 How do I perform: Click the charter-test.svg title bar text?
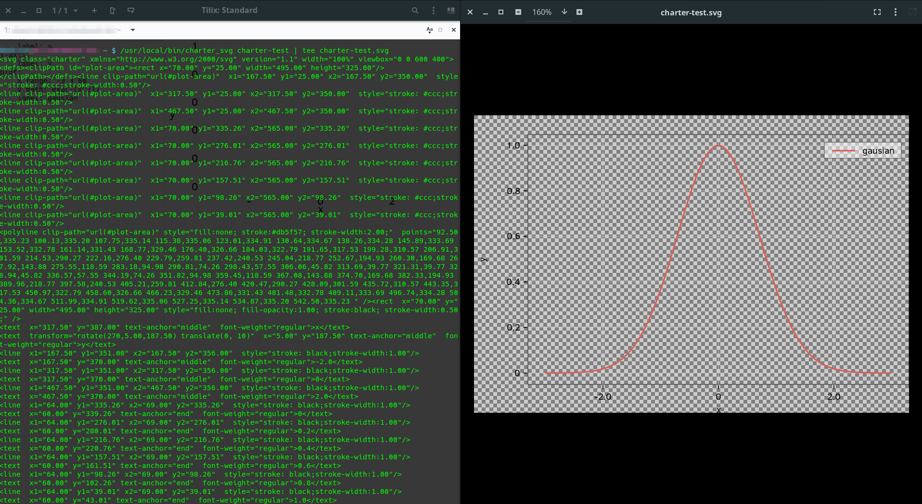coord(691,12)
